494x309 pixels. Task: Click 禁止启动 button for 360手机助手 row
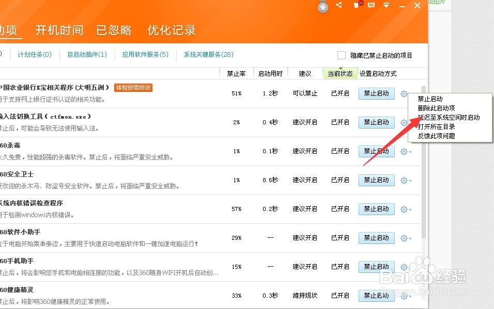(x=377, y=267)
